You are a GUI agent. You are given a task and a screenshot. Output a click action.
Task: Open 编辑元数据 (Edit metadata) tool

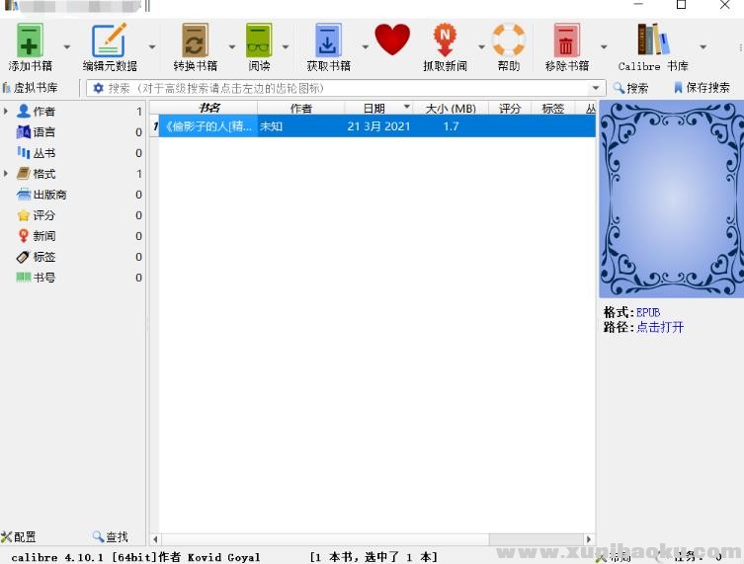click(109, 41)
